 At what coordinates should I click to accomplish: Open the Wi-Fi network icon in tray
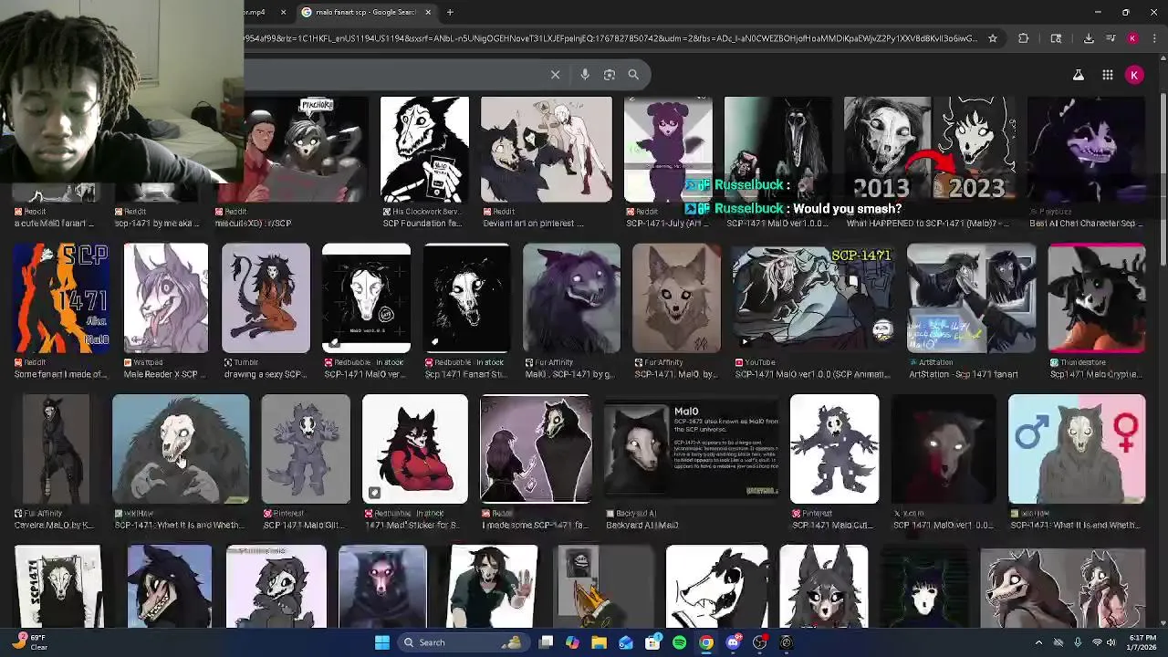tap(1097, 642)
